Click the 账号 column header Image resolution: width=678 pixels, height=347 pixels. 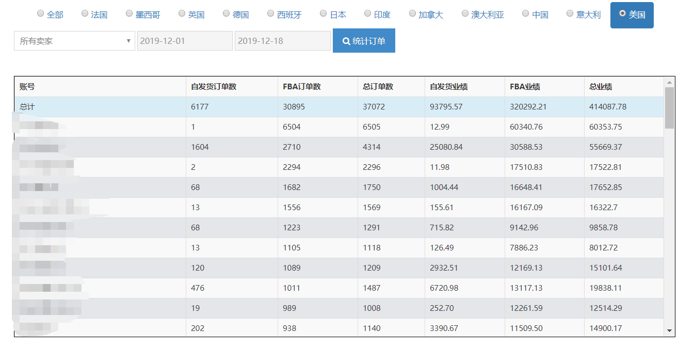pyautogui.click(x=27, y=87)
